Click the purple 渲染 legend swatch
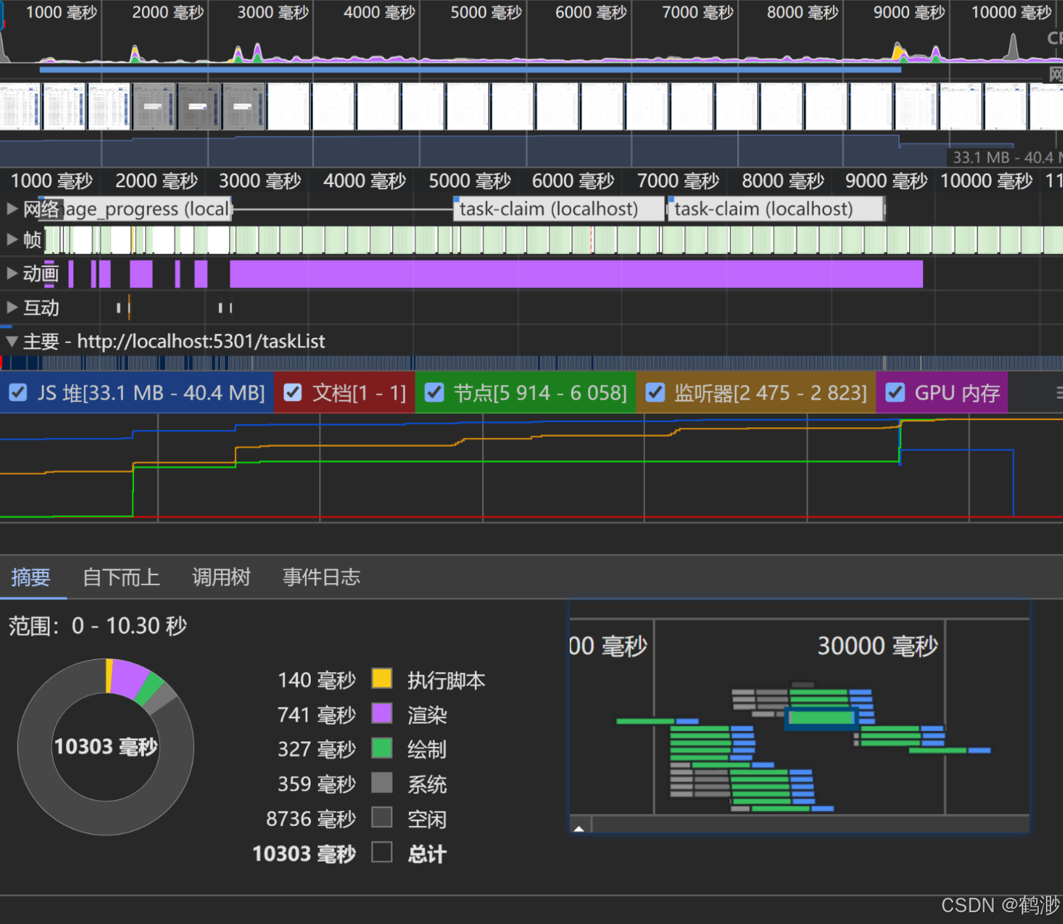 [x=382, y=713]
